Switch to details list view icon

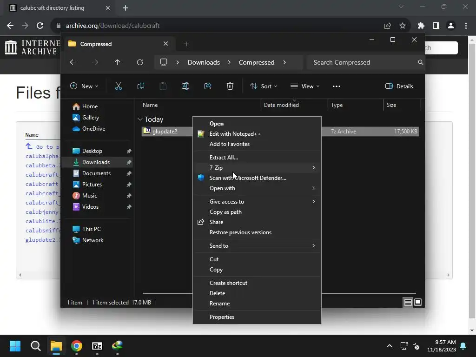pos(408,302)
